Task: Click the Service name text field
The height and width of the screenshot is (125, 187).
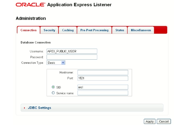Action: pyautogui.click(x=103, y=93)
